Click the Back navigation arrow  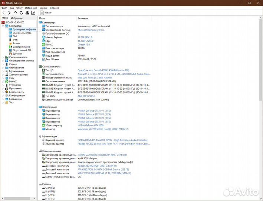4,13
